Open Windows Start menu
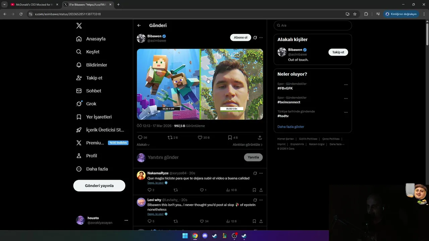The height and width of the screenshot is (241, 429). pos(185,236)
